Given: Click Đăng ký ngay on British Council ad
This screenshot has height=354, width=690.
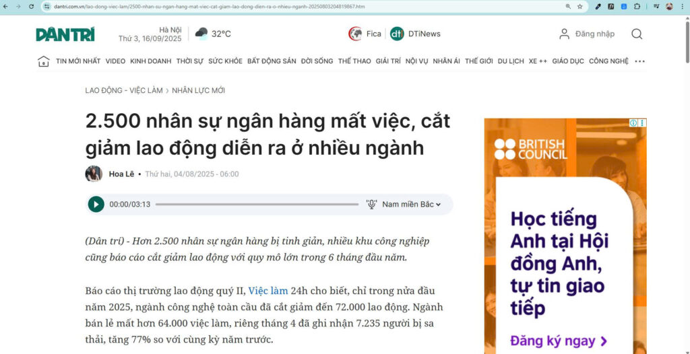Looking at the screenshot, I should [x=559, y=341].
